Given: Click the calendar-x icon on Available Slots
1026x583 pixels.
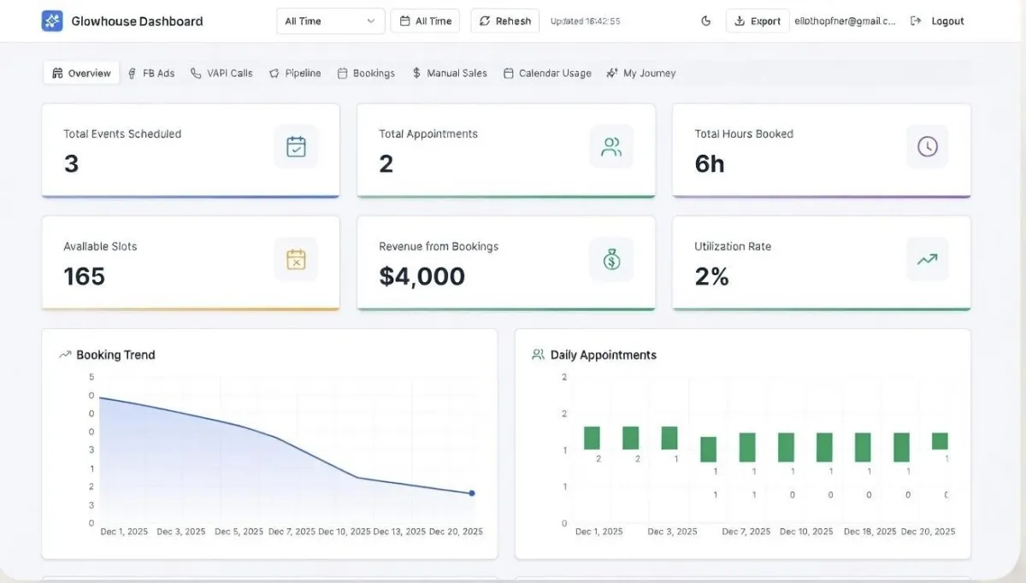Looking at the screenshot, I should pos(296,259).
